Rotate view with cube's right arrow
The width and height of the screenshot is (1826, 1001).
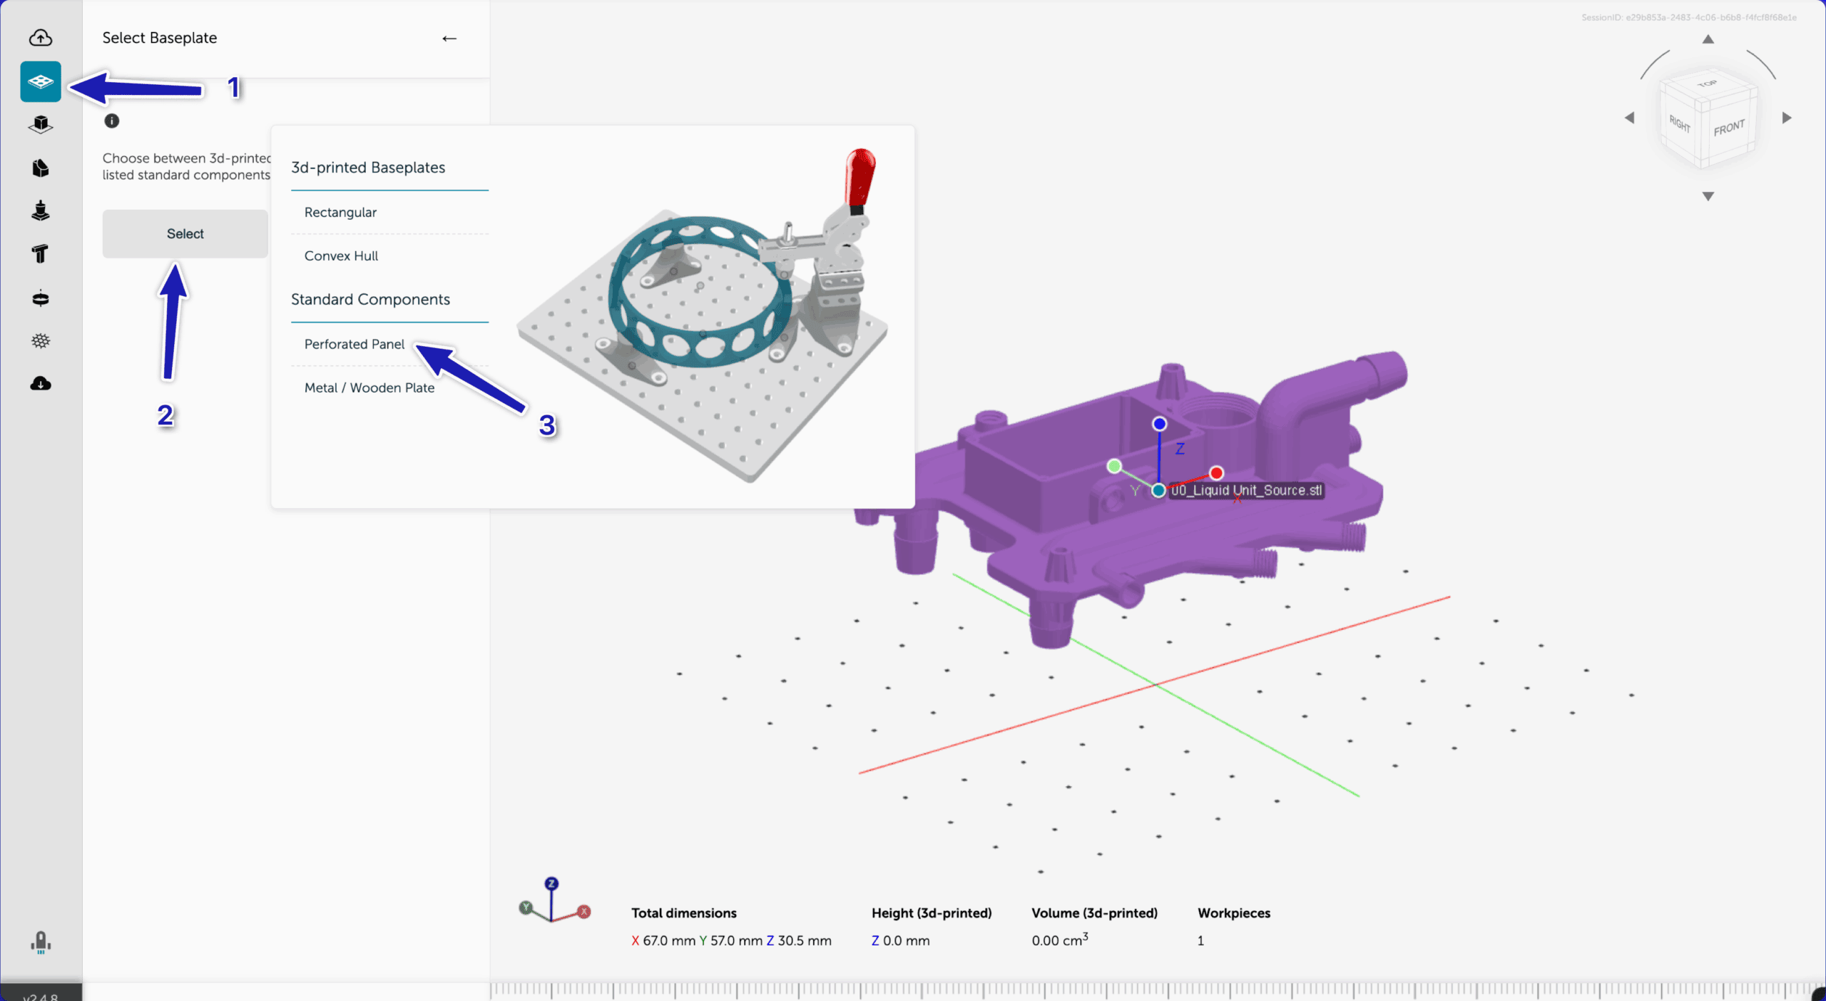pos(1787,118)
